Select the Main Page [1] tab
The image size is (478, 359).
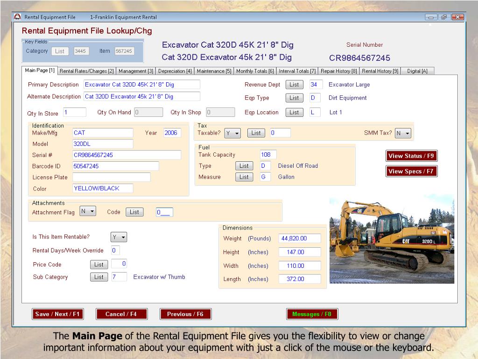coord(40,70)
